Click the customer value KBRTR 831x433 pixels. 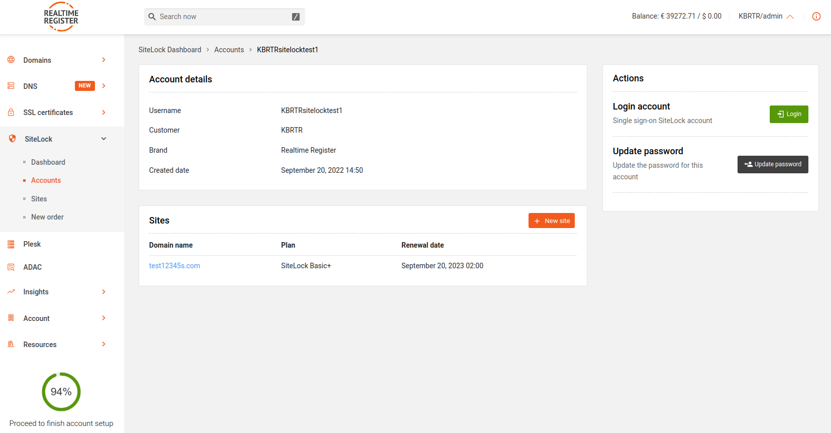pos(292,130)
